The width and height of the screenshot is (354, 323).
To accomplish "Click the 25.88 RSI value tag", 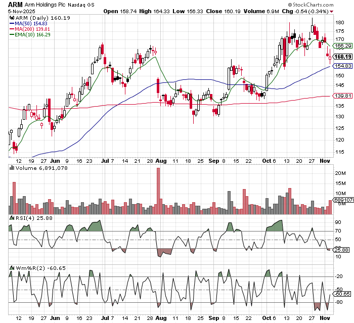I will point(341,250).
